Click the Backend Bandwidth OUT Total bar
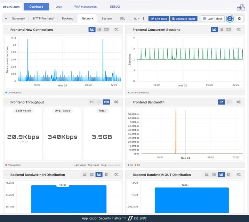The image size is (249, 222). tap(192, 200)
